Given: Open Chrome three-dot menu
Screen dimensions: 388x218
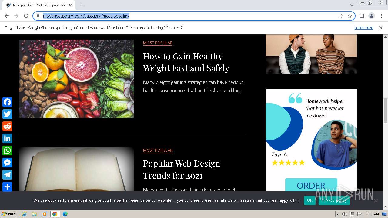Looking at the screenshot, I should (x=381, y=16).
